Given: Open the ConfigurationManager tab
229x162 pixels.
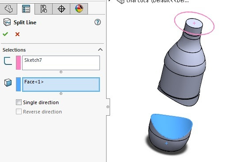Looking at the screenshot, I should (44, 9).
